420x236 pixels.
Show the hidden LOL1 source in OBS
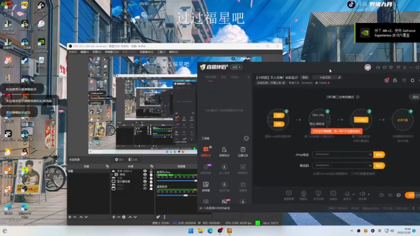click(x=145, y=188)
